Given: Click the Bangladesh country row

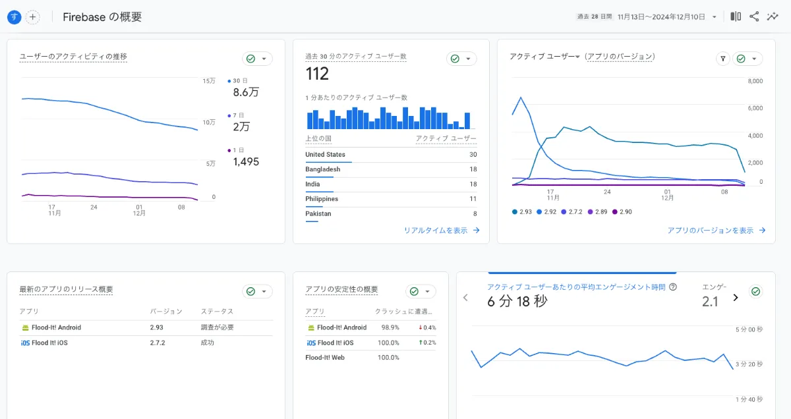Looking at the screenshot, I should click(x=391, y=169).
